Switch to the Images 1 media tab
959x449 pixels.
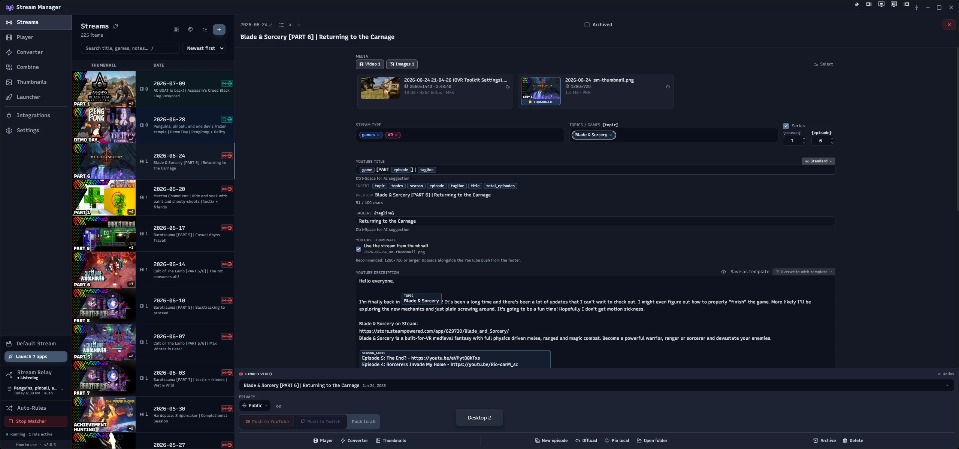402,64
